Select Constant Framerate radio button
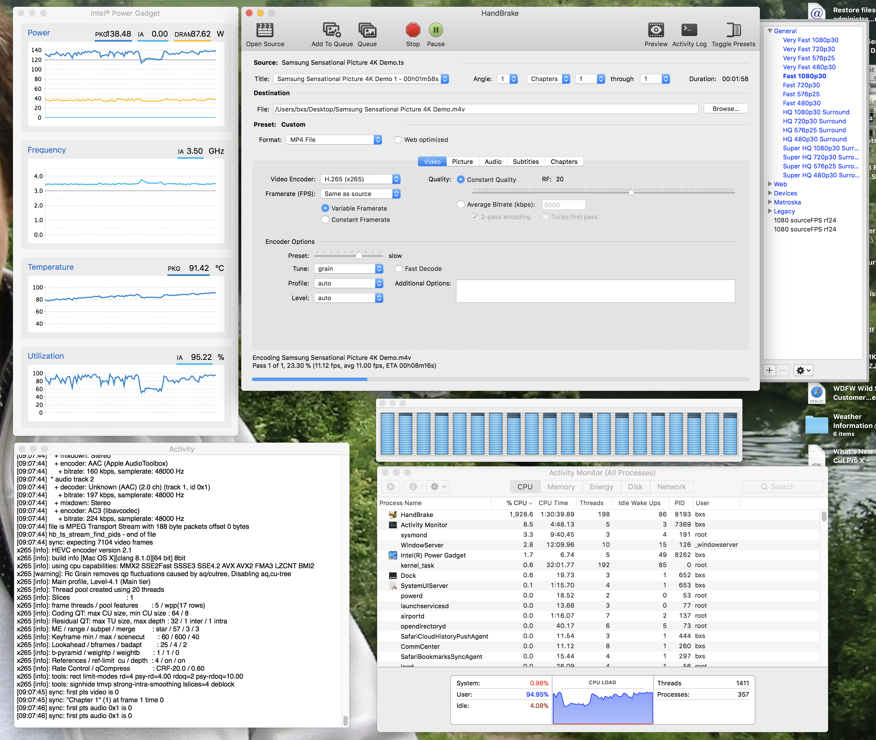 [325, 219]
